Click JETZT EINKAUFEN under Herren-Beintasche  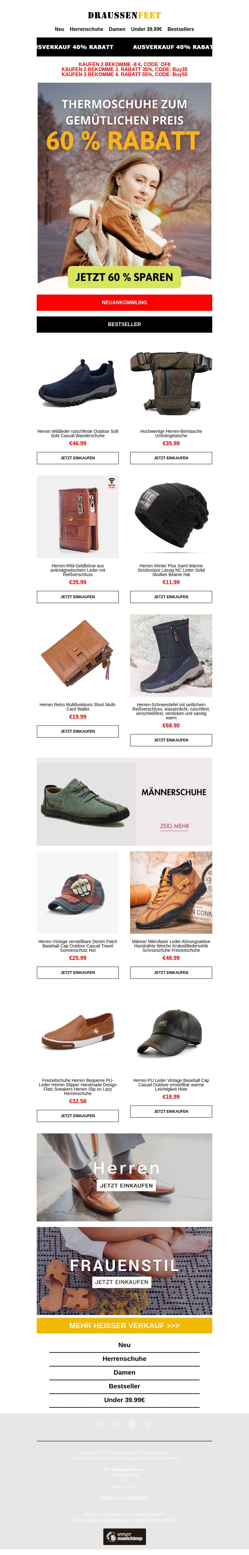(171, 458)
